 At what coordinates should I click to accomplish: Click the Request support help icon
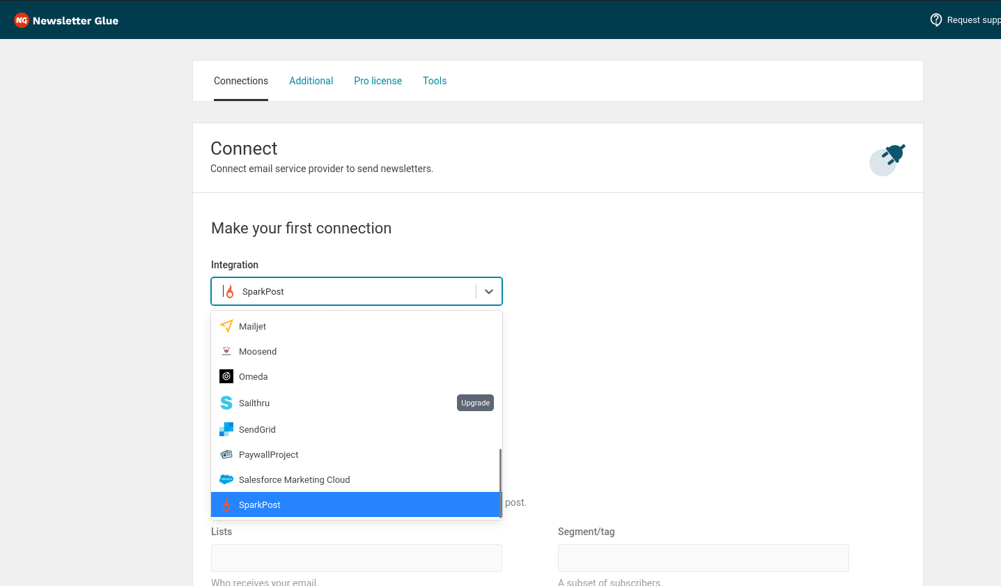coord(936,20)
